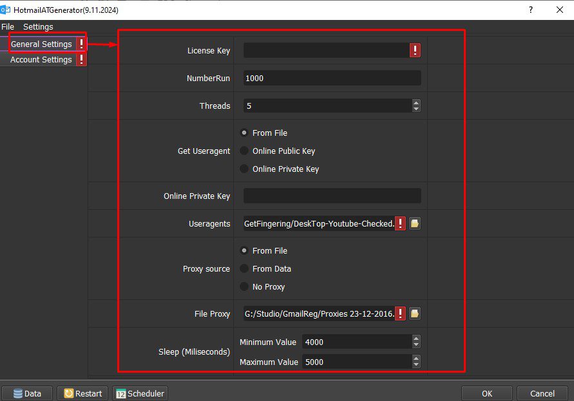This screenshot has width=574, height=401.
Task: Click the "License Key" label
Action: pos(209,50)
